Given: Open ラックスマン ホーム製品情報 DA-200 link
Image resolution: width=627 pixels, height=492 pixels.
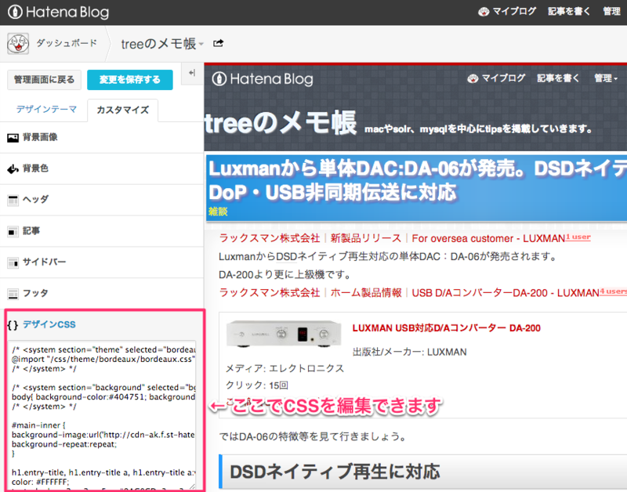Looking at the screenshot, I should [x=408, y=293].
